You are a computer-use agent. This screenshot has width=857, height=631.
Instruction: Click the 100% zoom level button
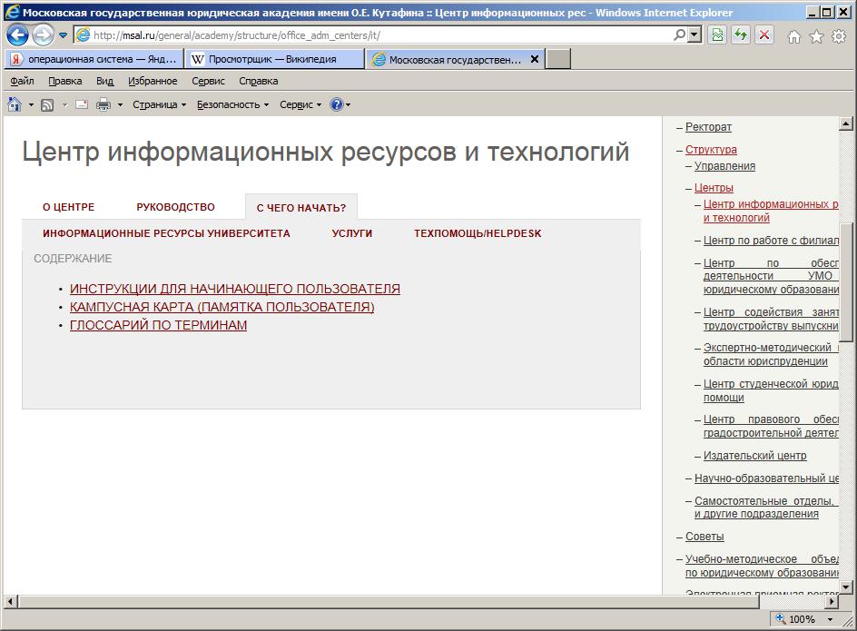click(x=796, y=619)
